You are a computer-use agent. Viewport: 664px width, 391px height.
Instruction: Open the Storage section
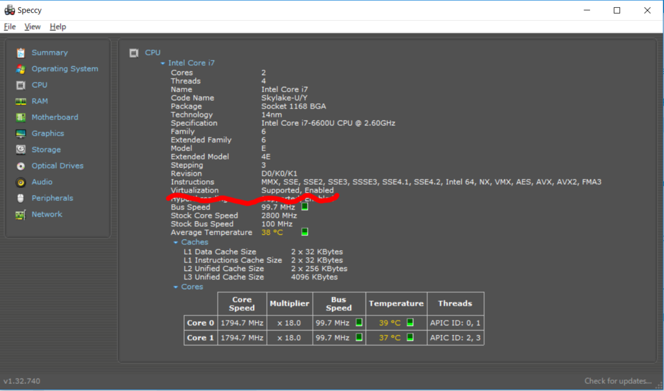(x=46, y=150)
